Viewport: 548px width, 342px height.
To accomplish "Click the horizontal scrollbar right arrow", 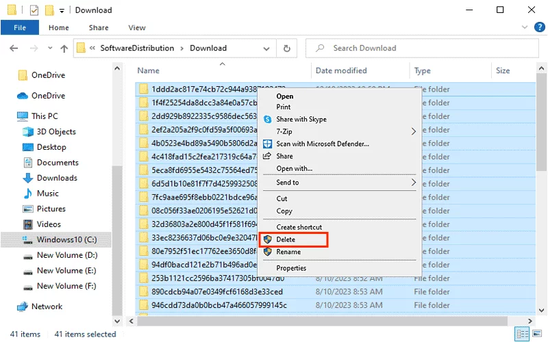I will tap(530, 321).
